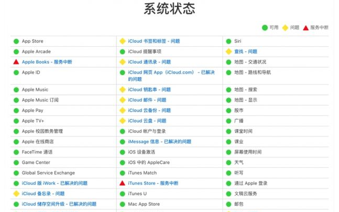Click green status dot beside 股市
The image size is (339, 212).
point(229,110)
